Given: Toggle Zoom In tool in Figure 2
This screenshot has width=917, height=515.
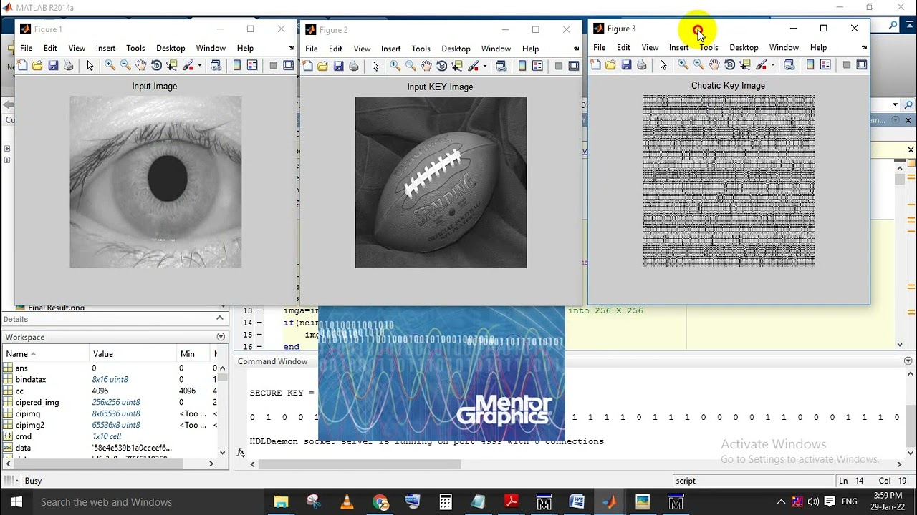Looking at the screenshot, I should (395, 66).
